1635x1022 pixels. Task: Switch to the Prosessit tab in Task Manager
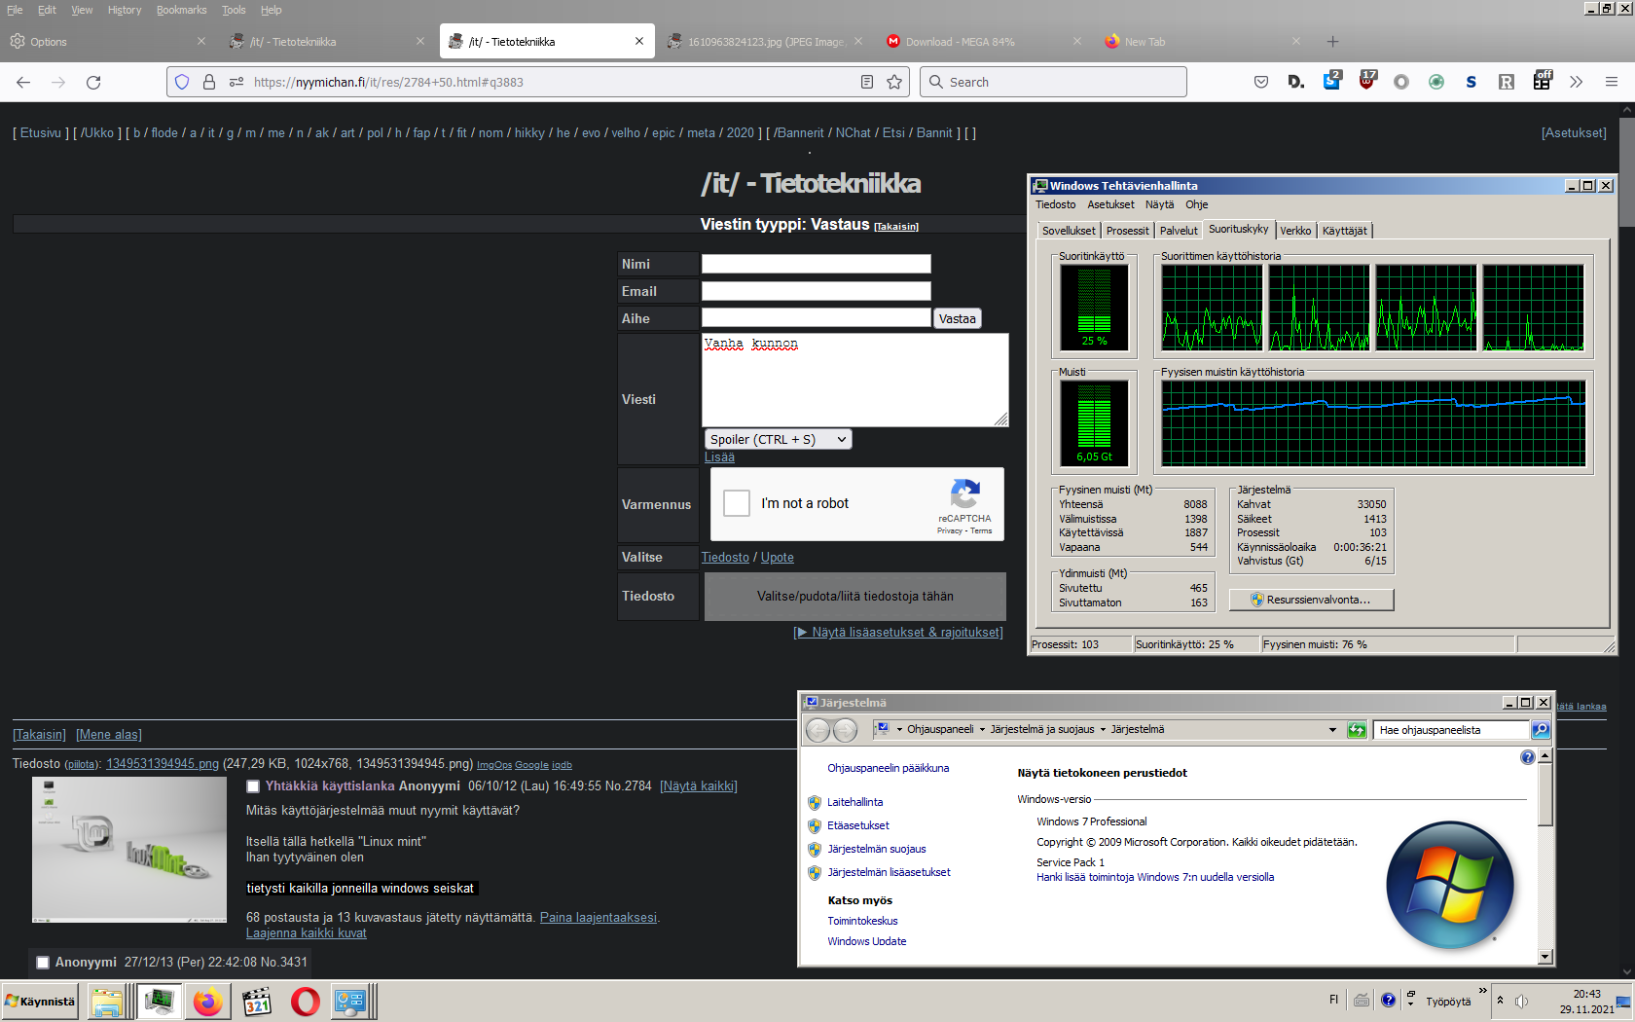1127,231
